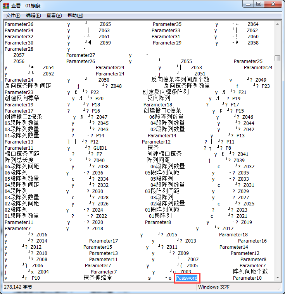Click the 278,142 字节 status text
Image resolution: width=285 pixels, height=294 pixels.
[x=18, y=287]
